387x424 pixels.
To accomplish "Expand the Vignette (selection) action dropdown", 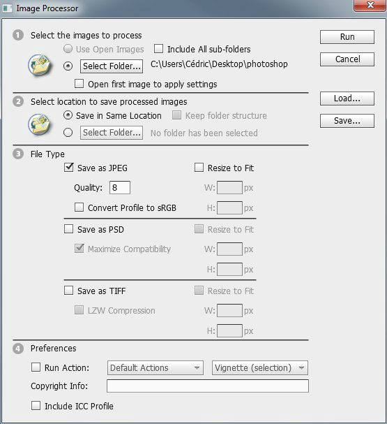I will click(x=259, y=367).
